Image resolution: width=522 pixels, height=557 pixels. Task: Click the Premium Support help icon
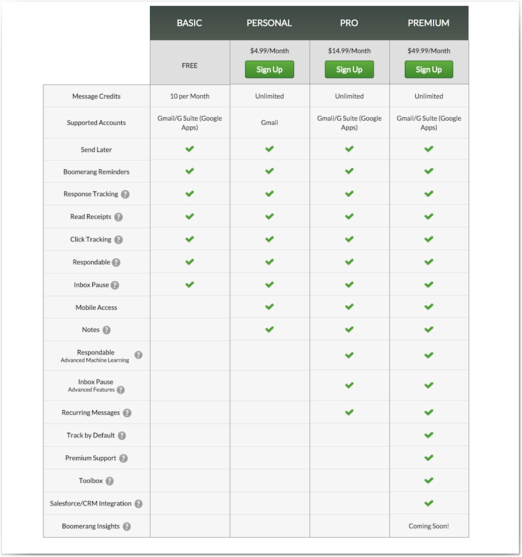click(123, 458)
